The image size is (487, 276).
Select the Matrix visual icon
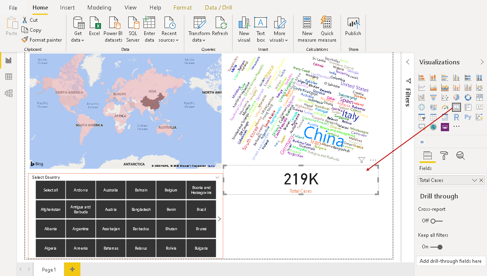coord(445,117)
